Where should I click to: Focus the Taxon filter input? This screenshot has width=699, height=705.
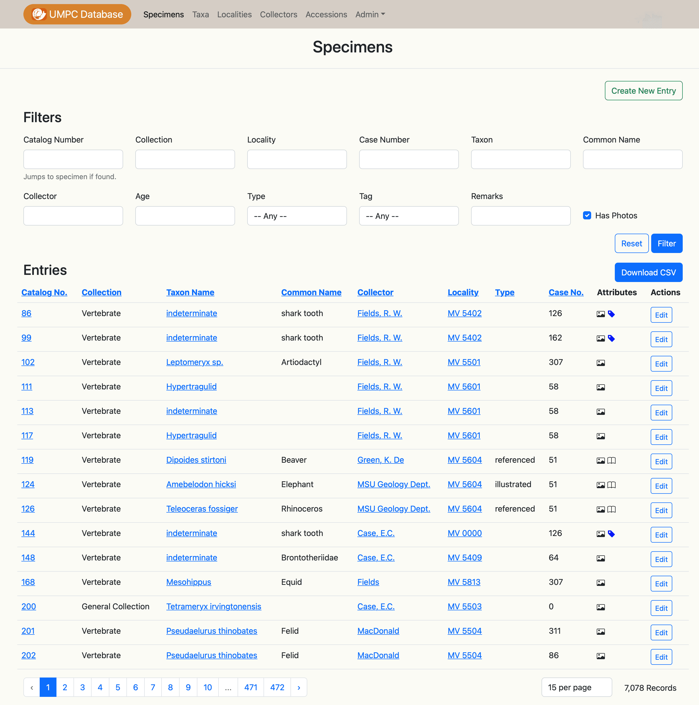[521, 159]
